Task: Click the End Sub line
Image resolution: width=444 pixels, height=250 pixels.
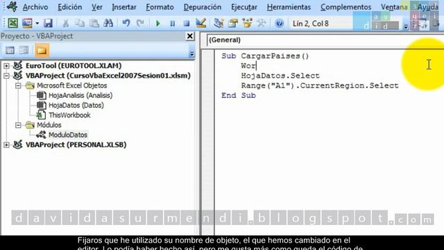Action: (x=239, y=96)
